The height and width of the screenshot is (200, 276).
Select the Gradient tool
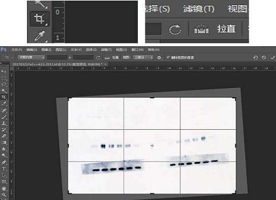(x=4, y=142)
